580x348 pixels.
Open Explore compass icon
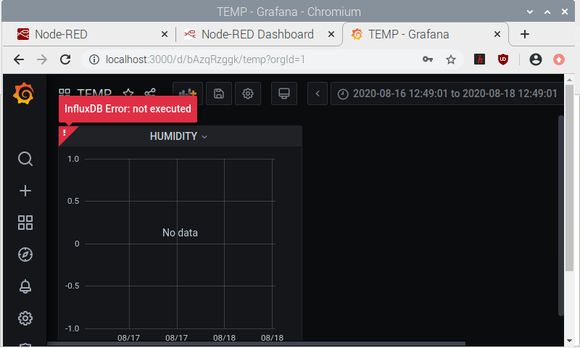coord(25,254)
